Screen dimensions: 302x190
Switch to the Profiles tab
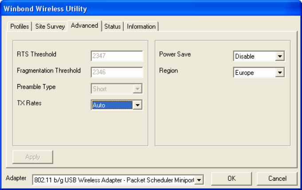[x=20, y=26]
